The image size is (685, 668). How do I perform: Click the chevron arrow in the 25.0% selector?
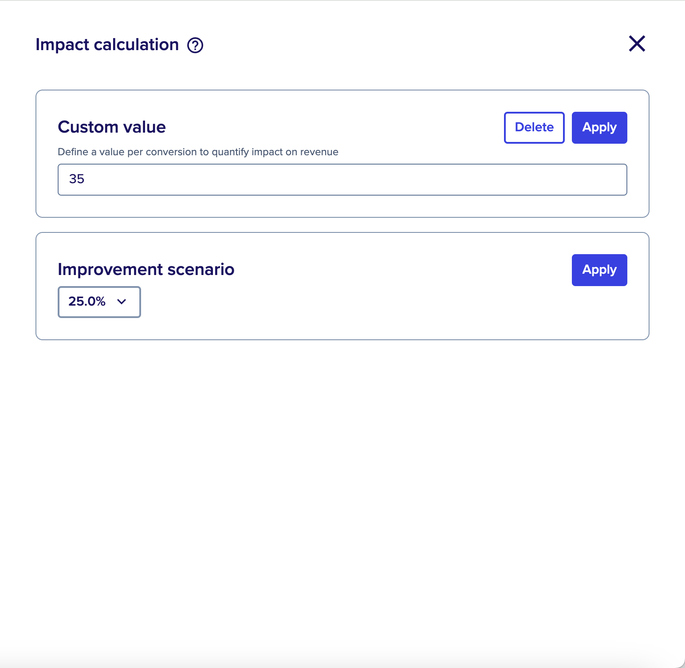(x=122, y=302)
